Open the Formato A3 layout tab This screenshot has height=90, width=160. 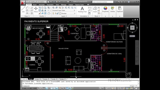click(x=46, y=79)
